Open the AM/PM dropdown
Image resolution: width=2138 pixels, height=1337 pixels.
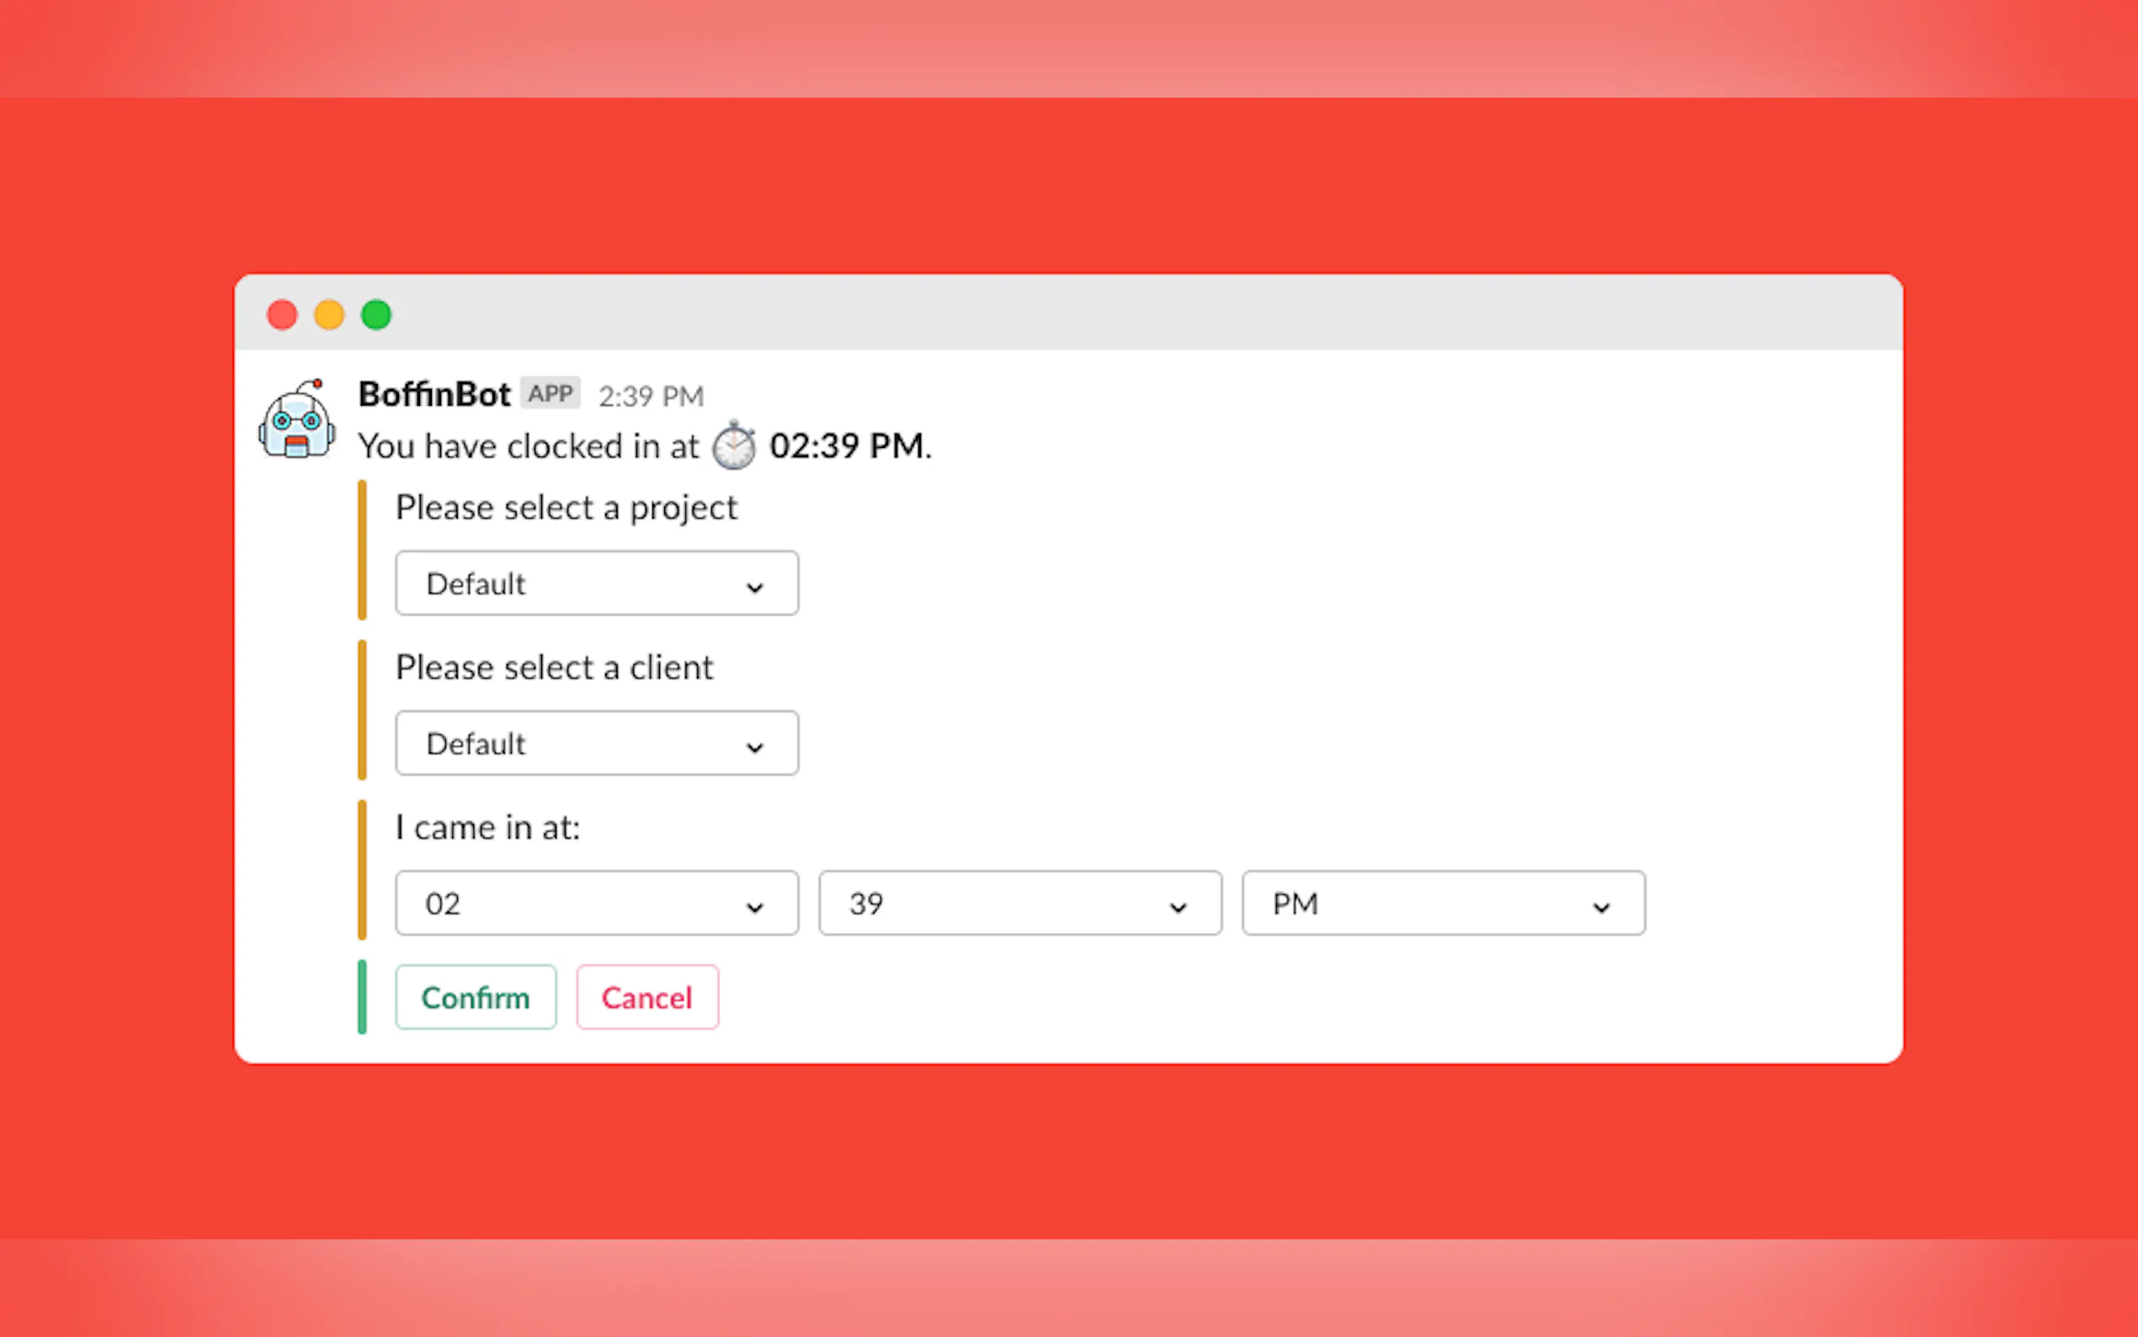tap(1443, 903)
